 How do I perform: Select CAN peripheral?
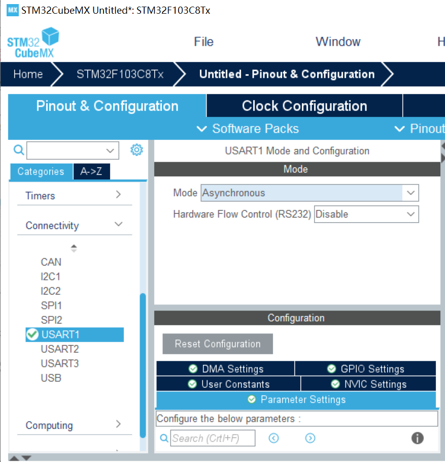[51, 262]
